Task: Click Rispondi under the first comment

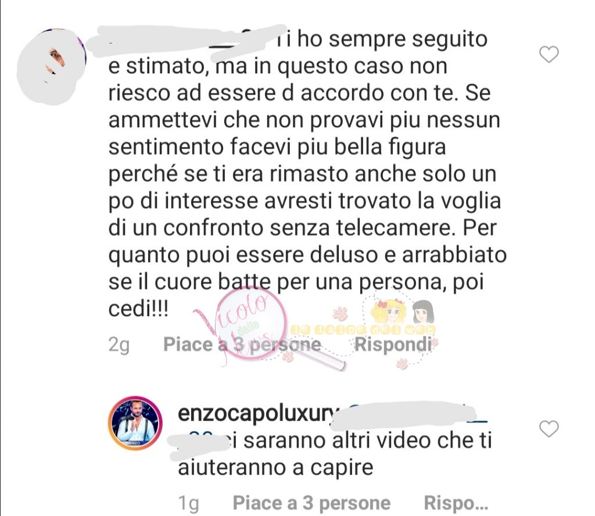Action: (x=393, y=344)
